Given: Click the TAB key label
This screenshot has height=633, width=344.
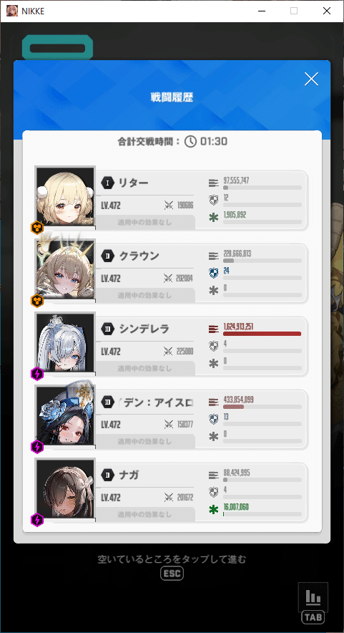Looking at the screenshot, I should point(313,617).
